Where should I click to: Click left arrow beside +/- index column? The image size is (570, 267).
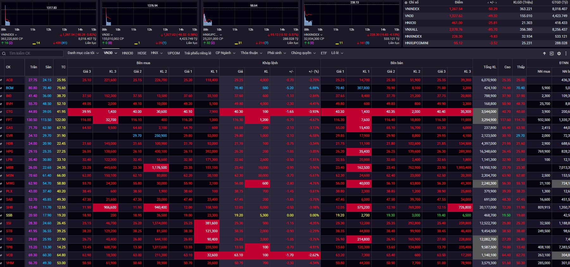(x=488, y=3)
